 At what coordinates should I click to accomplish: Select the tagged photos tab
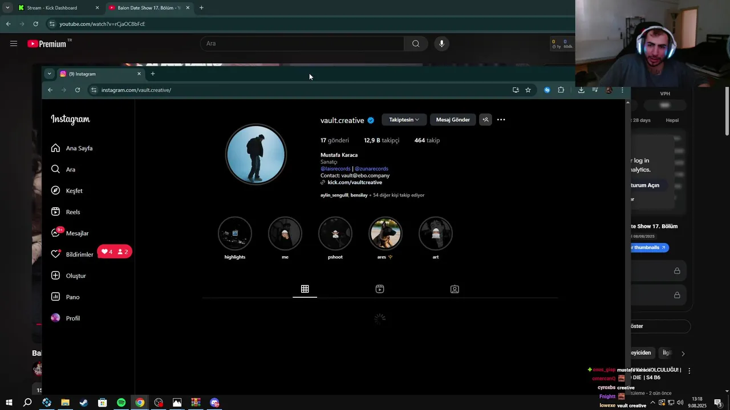pos(455,289)
